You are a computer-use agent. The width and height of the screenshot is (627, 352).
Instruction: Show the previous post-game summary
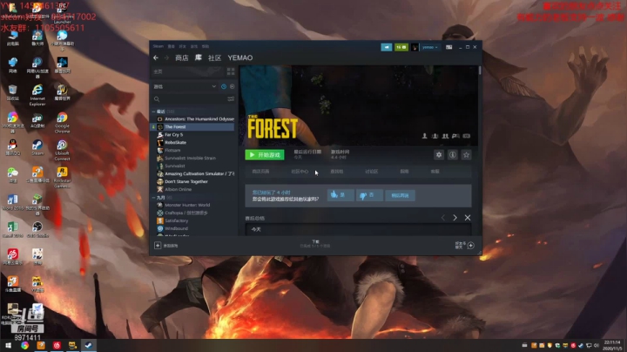pos(442,218)
